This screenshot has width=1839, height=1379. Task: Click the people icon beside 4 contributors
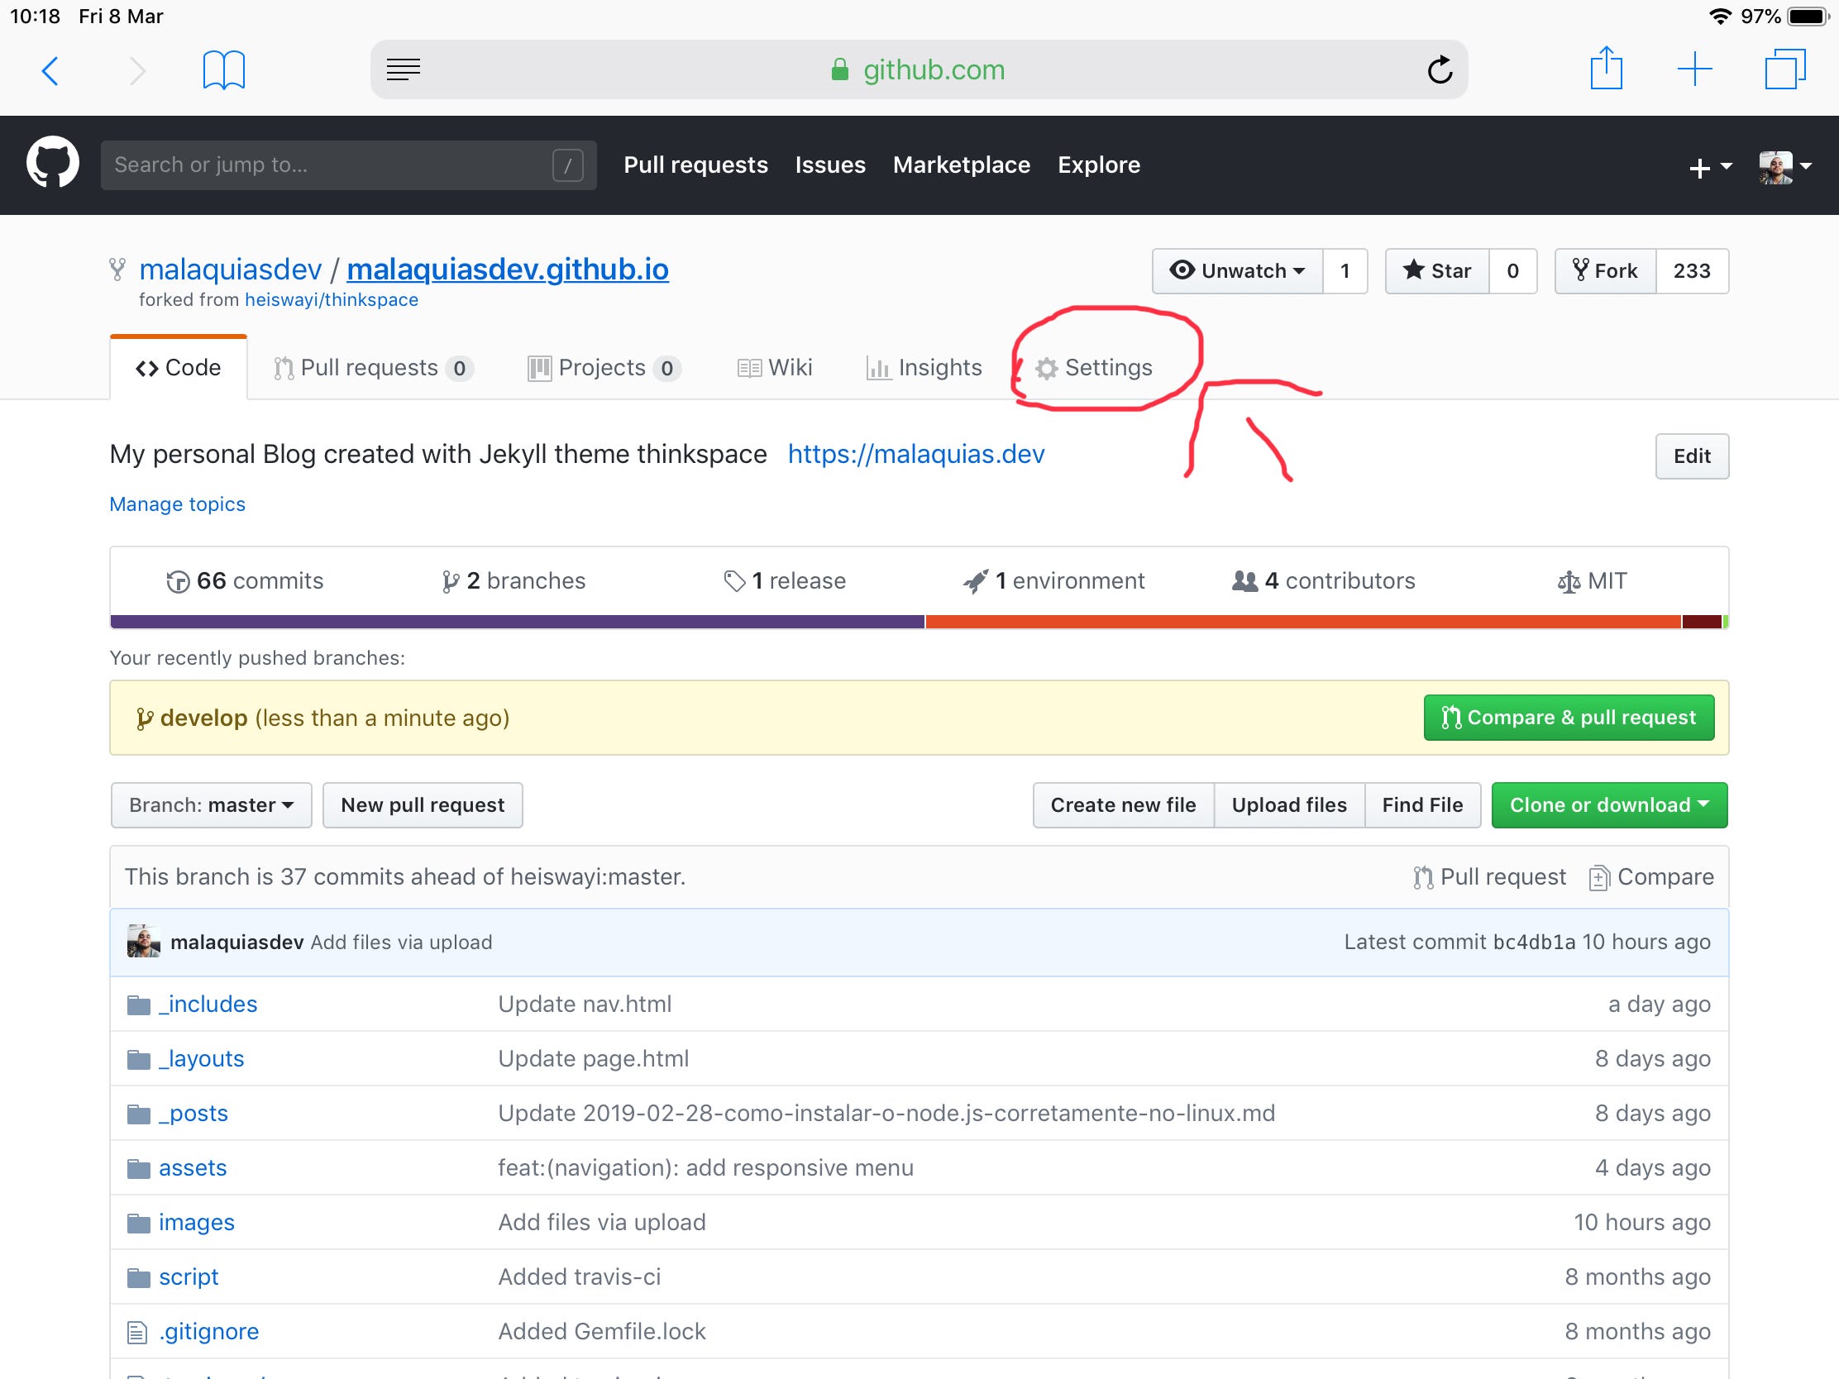[1244, 580]
